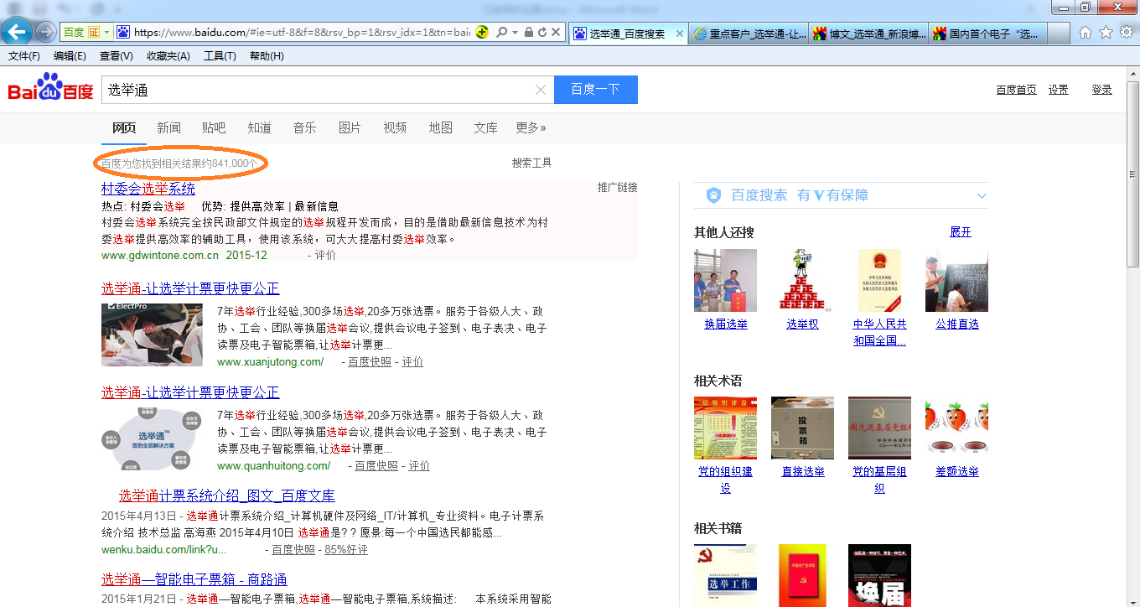Click 展开 next to 其他人还搜
1140x607 pixels.
coord(961,231)
